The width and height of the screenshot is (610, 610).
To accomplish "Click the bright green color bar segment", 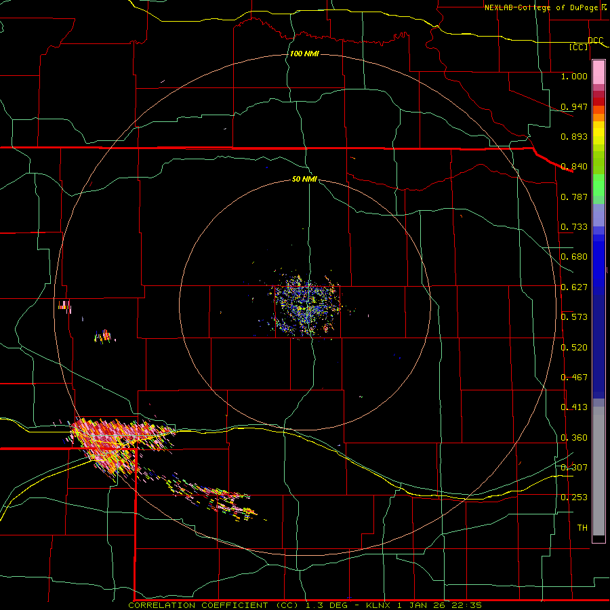I will pos(598,185).
